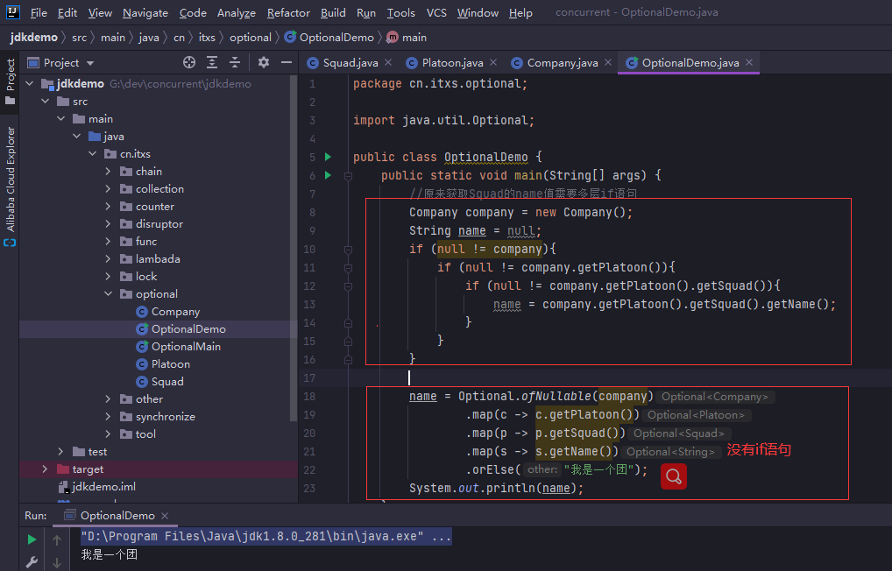Click Expand All in Project panel
The image size is (892, 571).
(212, 62)
